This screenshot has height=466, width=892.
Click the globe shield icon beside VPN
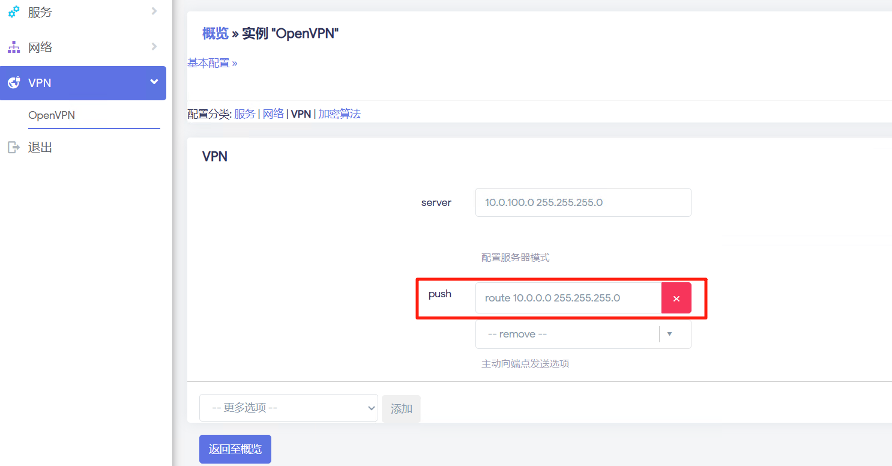pyautogui.click(x=14, y=83)
